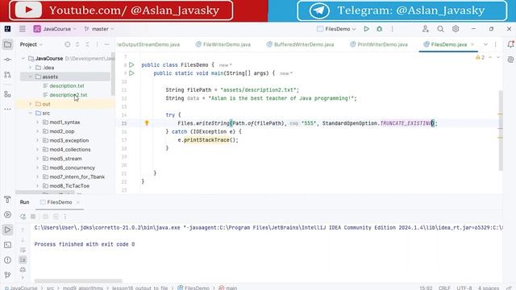Open master branch dropdown

99,29
